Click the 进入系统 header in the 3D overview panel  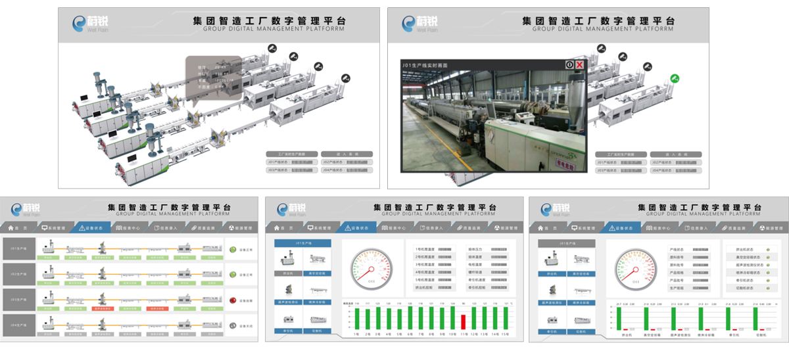pyautogui.click(x=347, y=154)
